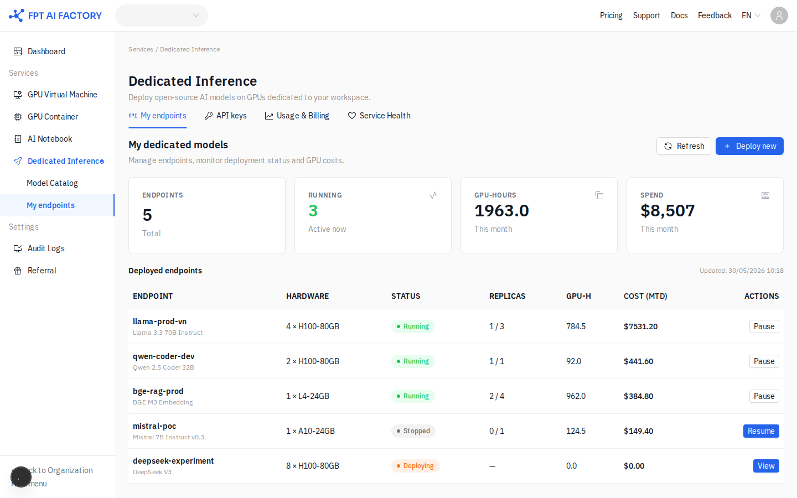
Task: Click the Deploying status badge
Action: (x=416, y=466)
